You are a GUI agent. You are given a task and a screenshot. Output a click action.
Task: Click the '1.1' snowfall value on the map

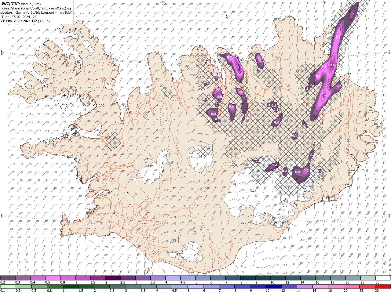(323, 99)
